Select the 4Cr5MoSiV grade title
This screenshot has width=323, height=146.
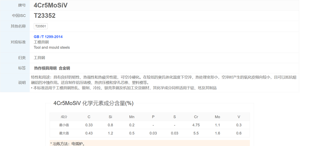coord(51,6)
